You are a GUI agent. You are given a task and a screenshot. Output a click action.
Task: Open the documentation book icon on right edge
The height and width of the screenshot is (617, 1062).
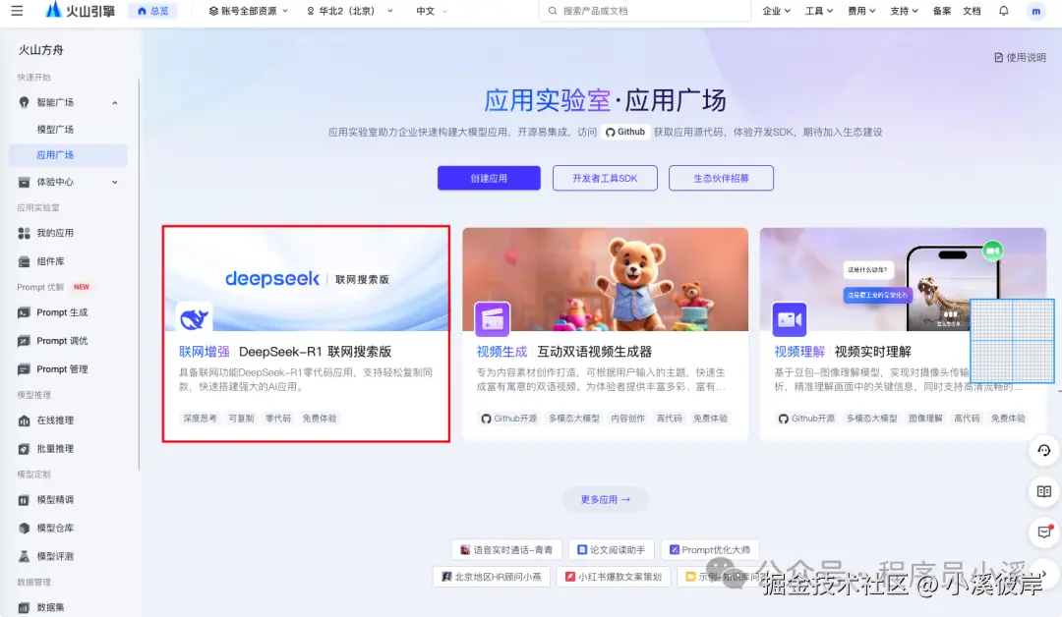tap(1042, 491)
